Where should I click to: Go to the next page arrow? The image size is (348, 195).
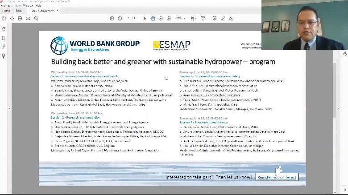[120, 19]
